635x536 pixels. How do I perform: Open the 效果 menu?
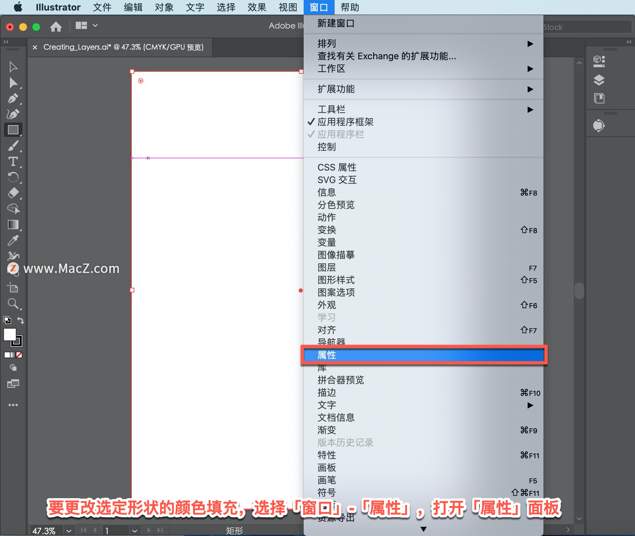pyautogui.click(x=257, y=7)
